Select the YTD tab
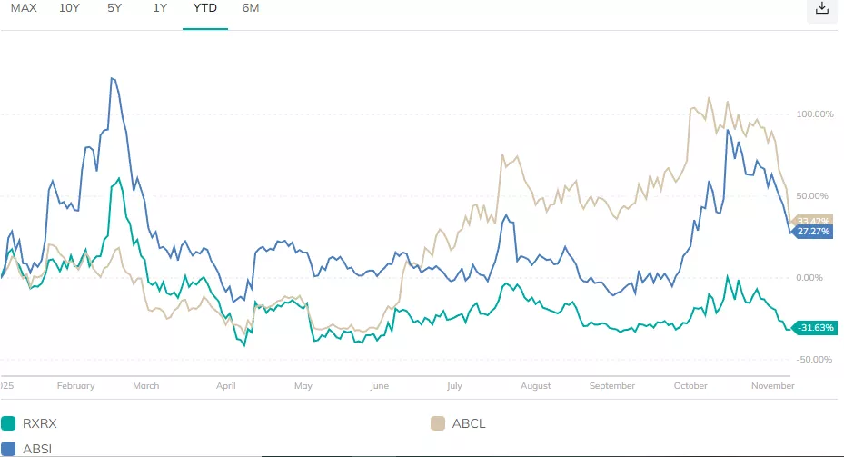Screen dimensions: 844x457 click(x=205, y=8)
